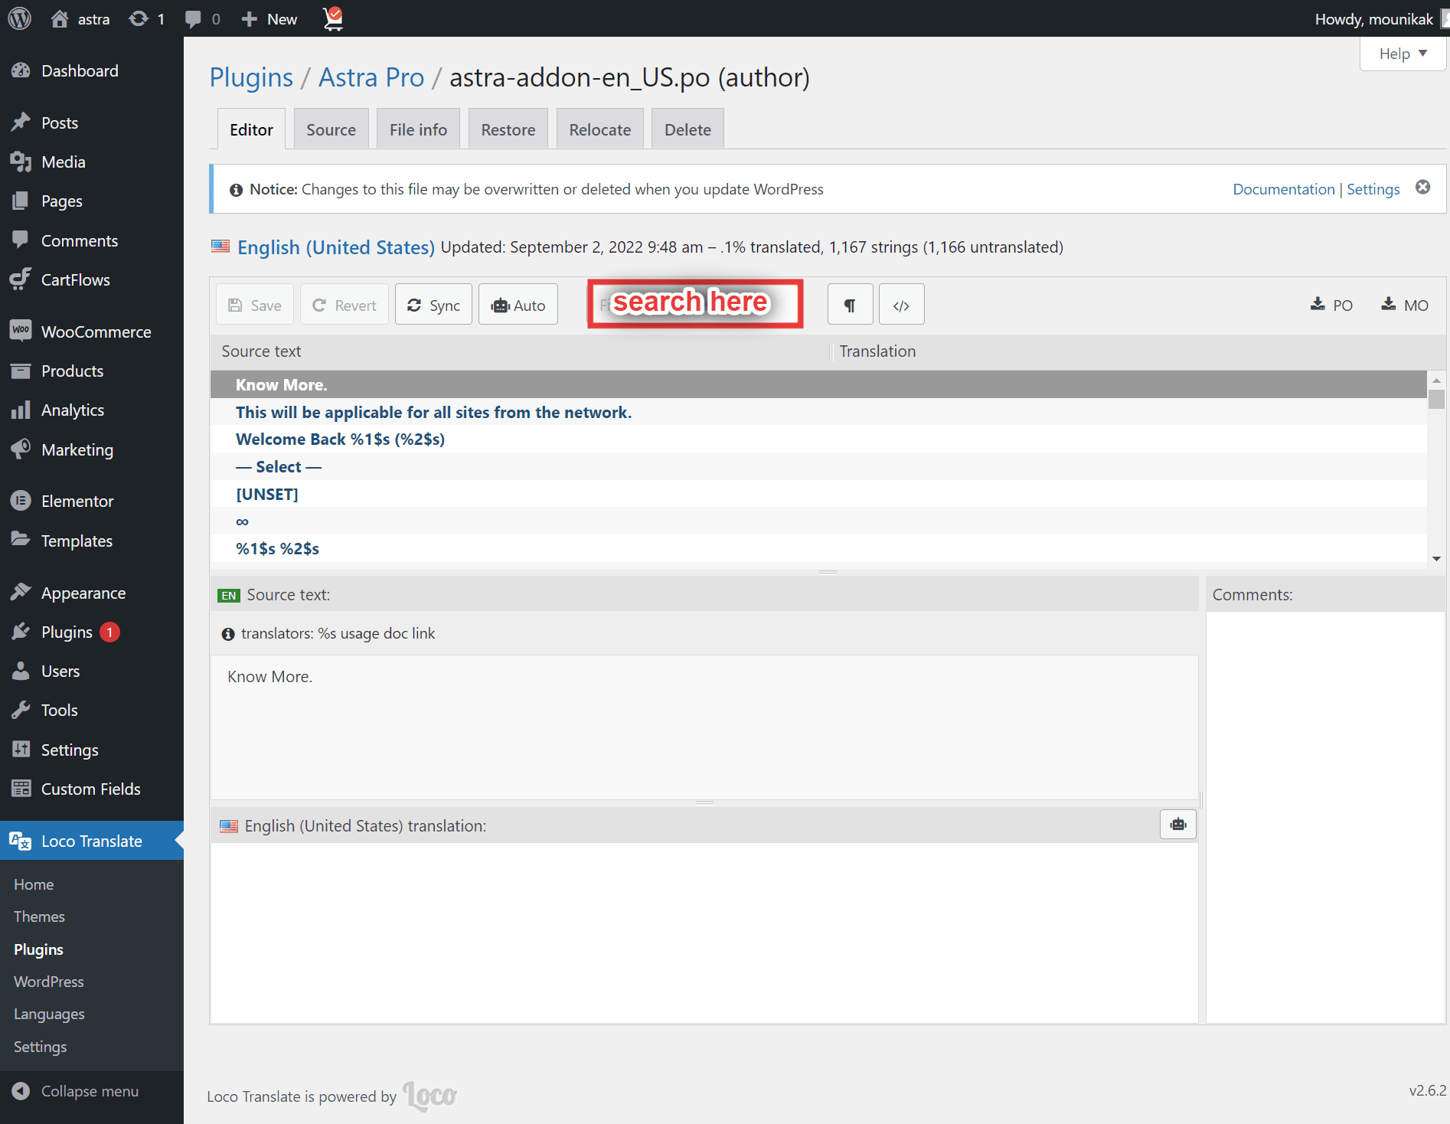Switch to the Source tab

[331, 129]
